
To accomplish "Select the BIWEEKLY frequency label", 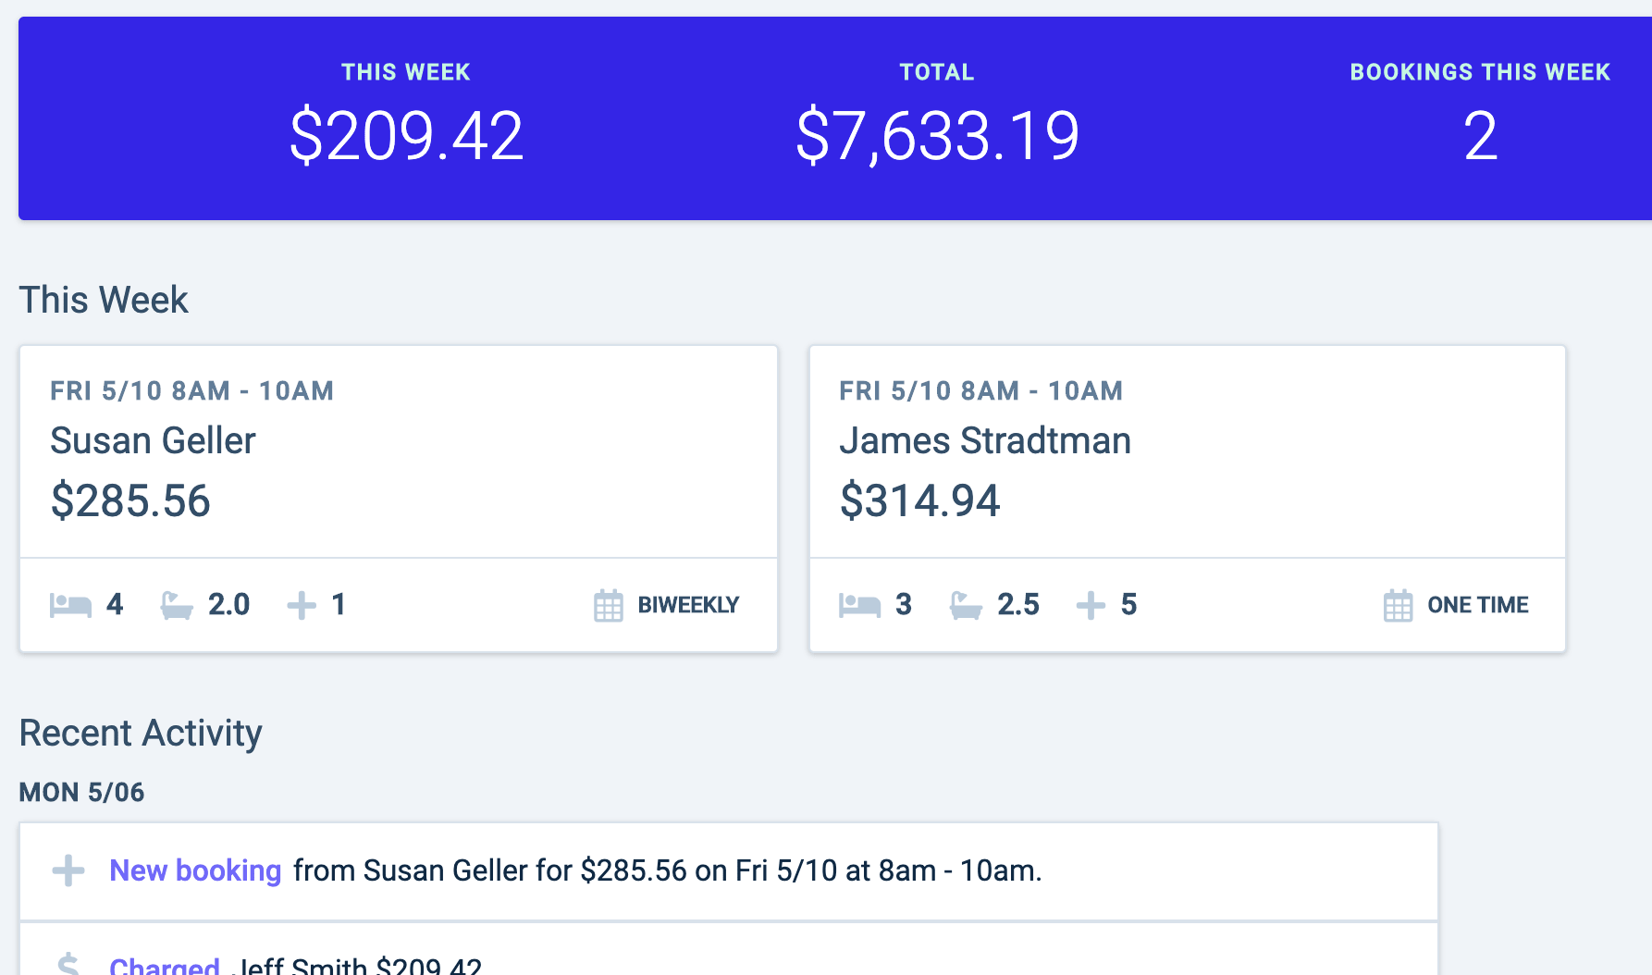I will [x=688, y=605].
